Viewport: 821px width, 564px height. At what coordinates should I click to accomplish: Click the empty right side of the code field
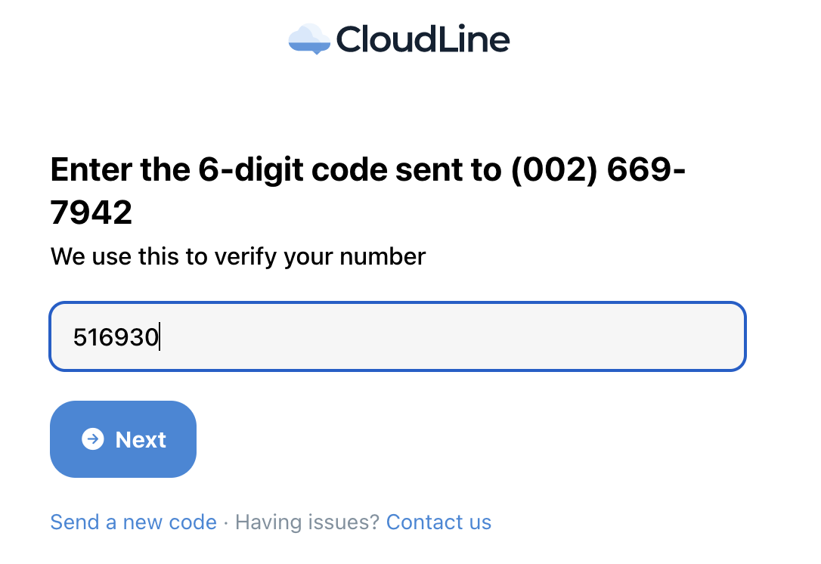[x=524, y=336]
